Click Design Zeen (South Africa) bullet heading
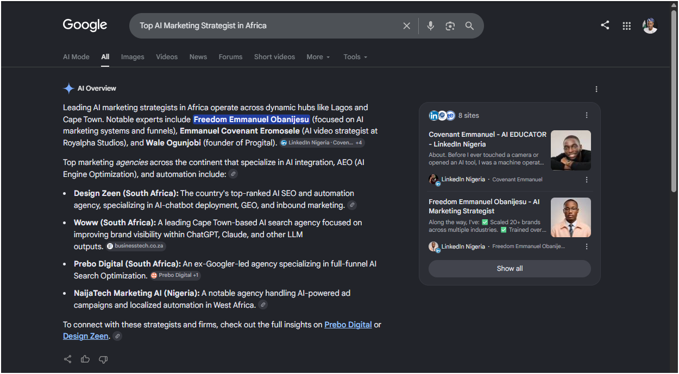Screen dimensions: 679x374 [126, 193]
